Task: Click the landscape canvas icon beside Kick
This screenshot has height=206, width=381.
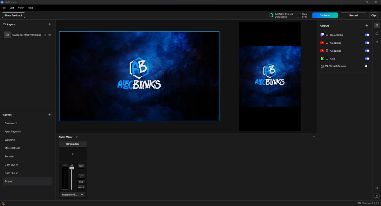Action: coord(327,59)
